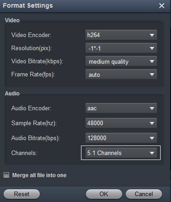
Task: Open the Audio Bitrate dropdown showing 128000
Action: 121,138
